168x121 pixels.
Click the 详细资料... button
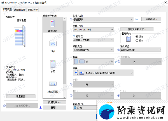pos(151,19)
